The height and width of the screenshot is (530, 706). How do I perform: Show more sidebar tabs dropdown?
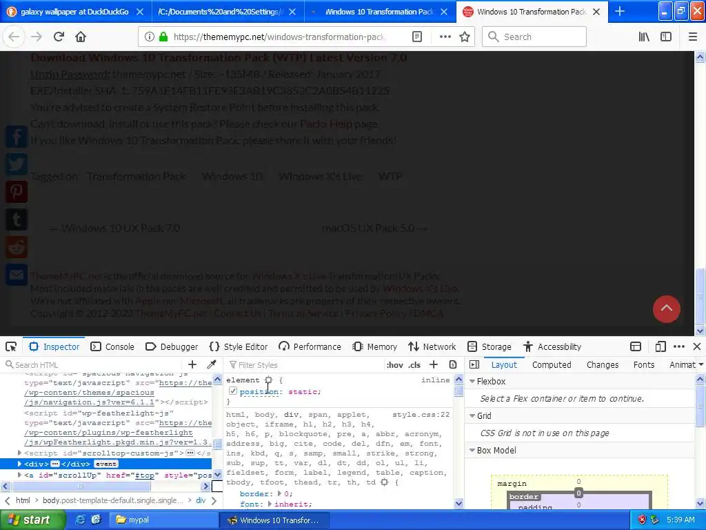700,364
